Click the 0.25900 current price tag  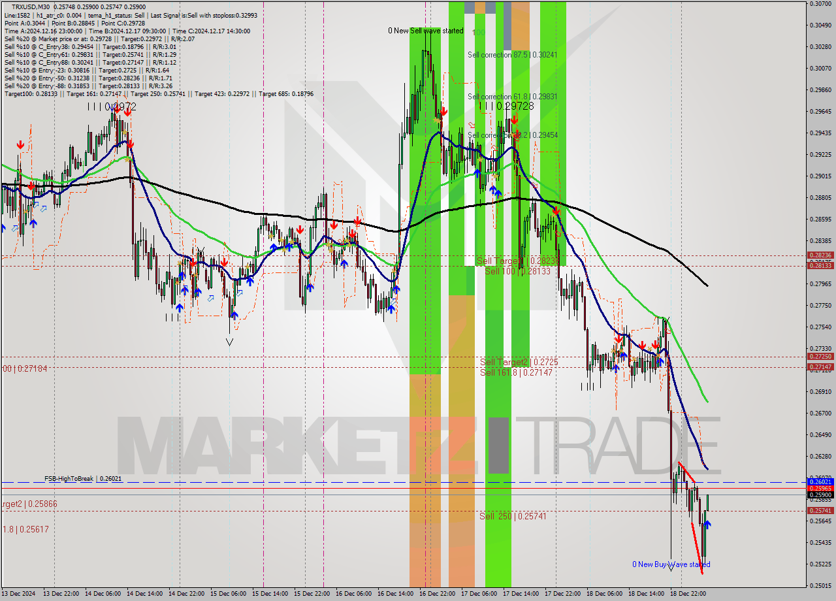tap(820, 495)
